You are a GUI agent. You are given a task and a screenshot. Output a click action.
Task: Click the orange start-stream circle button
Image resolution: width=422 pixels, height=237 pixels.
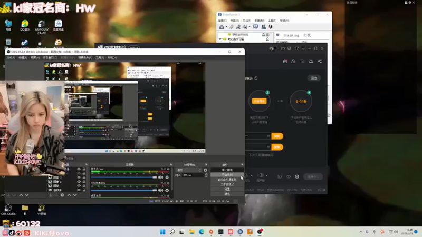click(259, 101)
